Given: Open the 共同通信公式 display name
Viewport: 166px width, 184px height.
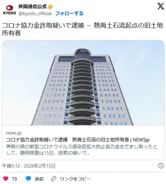Looking at the screenshot, I should click(x=33, y=7).
